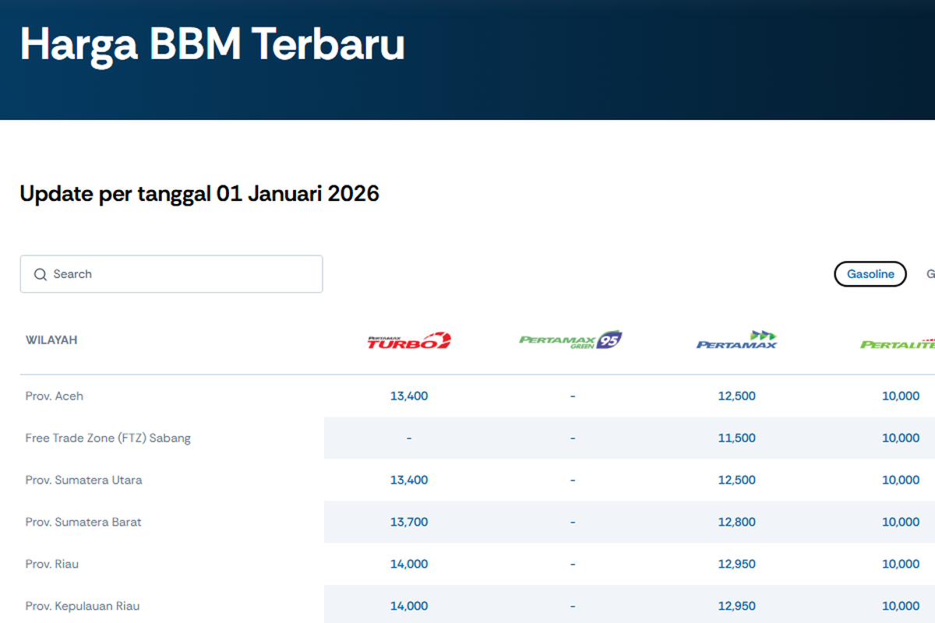Click Kepulauan Riau Pertamax price 12,950

coord(737,606)
